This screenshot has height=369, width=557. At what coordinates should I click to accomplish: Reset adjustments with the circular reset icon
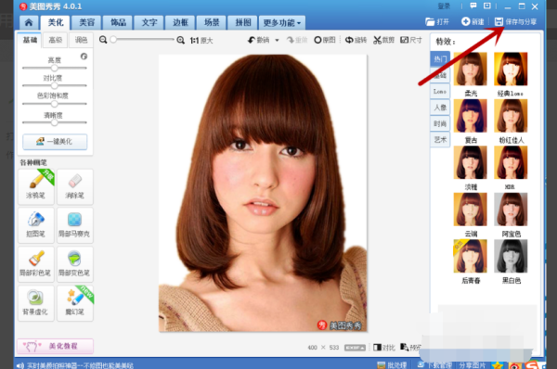(x=84, y=56)
